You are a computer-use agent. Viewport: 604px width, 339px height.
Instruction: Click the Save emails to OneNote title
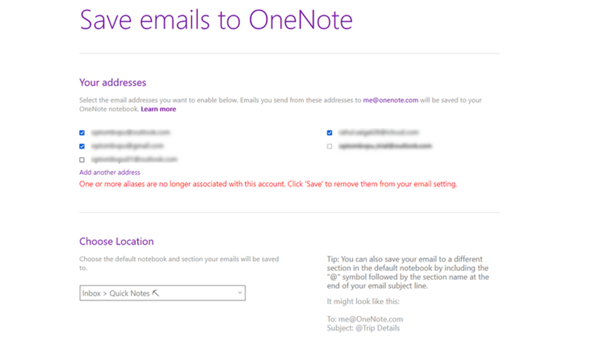(216, 19)
